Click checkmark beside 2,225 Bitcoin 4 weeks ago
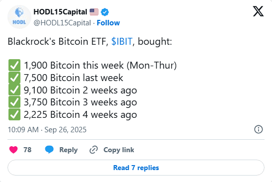 coord(14,114)
